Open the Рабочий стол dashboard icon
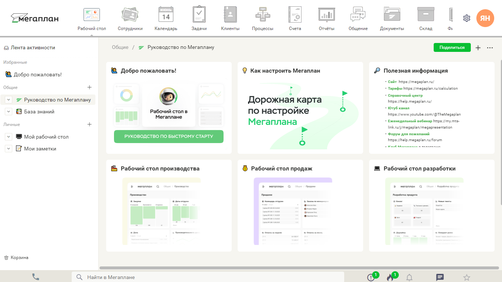This screenshot has height=282, width=502. point(92,15)
